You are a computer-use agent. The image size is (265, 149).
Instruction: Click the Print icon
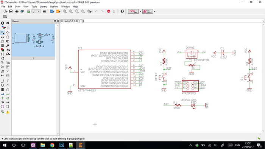tap(17, 11)
